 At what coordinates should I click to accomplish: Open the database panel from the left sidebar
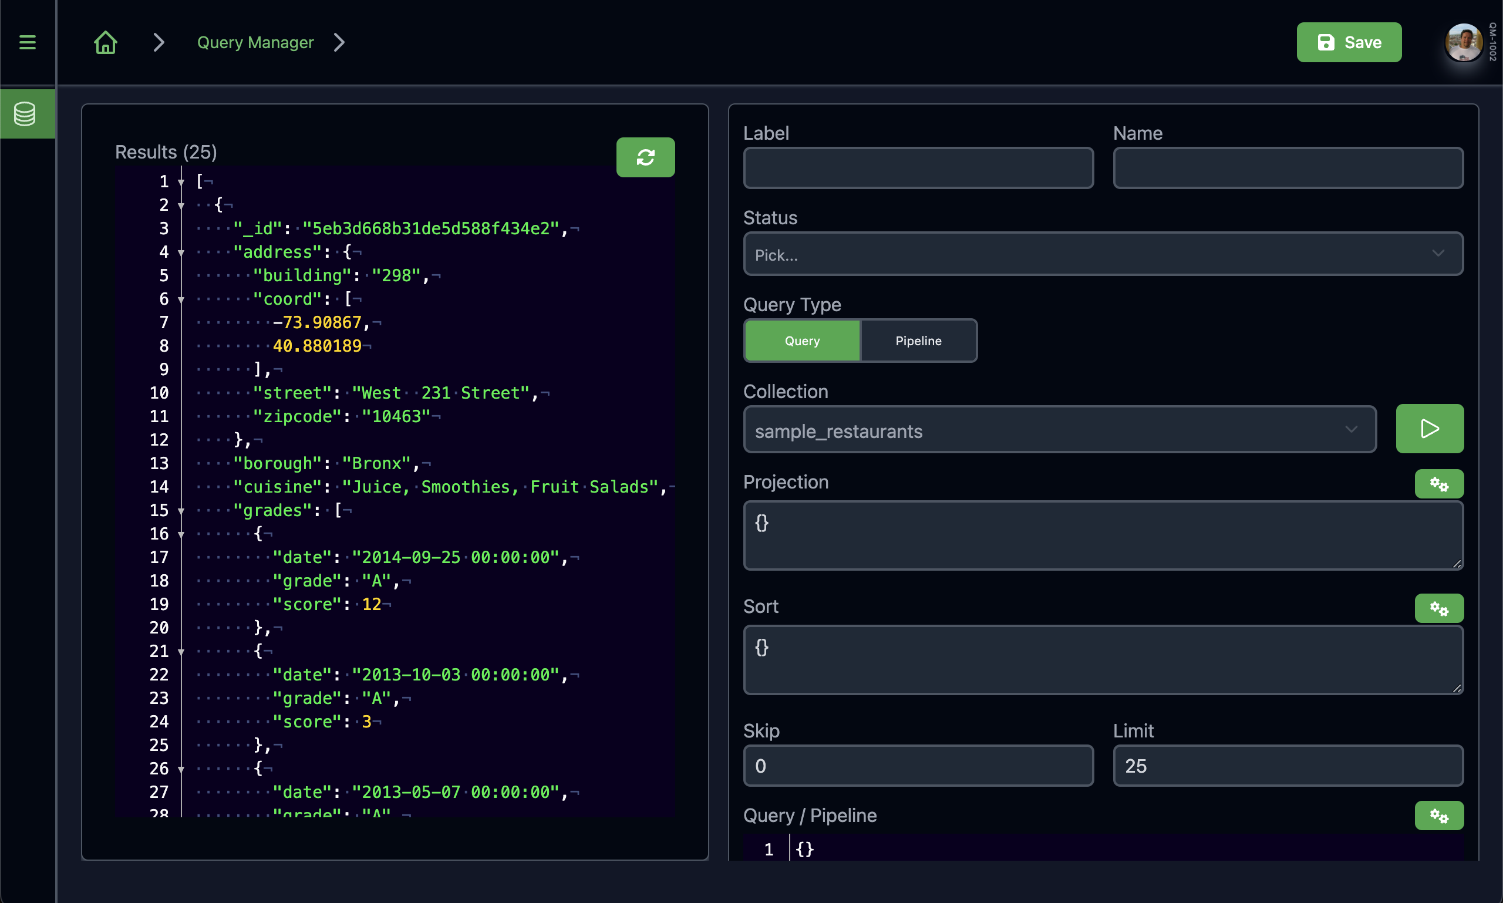tap(28, 113)
